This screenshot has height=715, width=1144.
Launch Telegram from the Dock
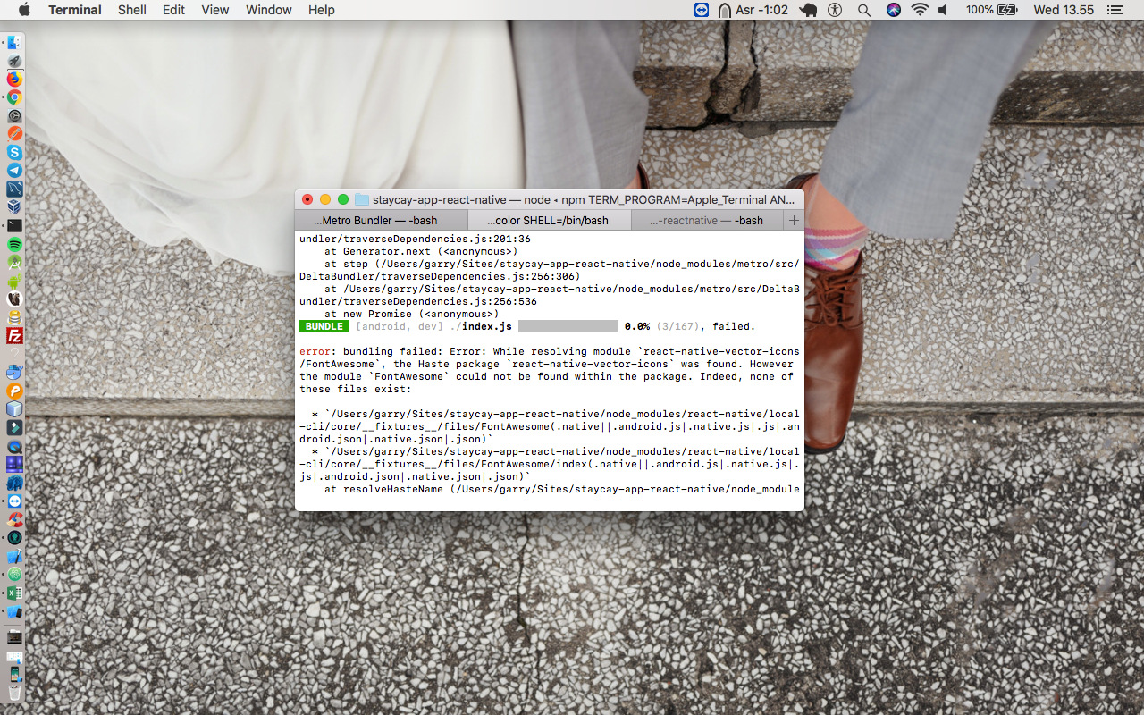click(14, 171)
